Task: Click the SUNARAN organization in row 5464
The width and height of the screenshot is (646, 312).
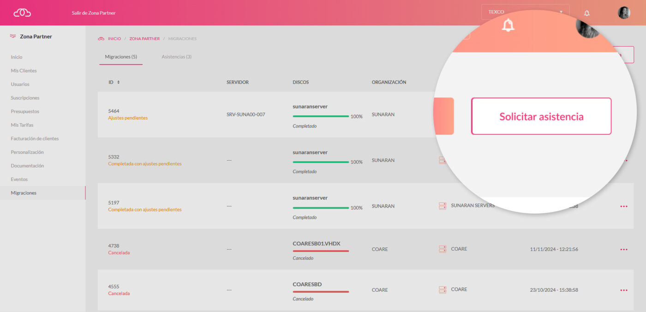Action: click(x=383, y=114)
